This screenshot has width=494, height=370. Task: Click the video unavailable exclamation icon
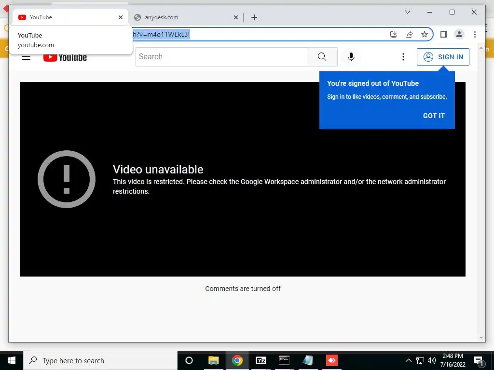67,179
